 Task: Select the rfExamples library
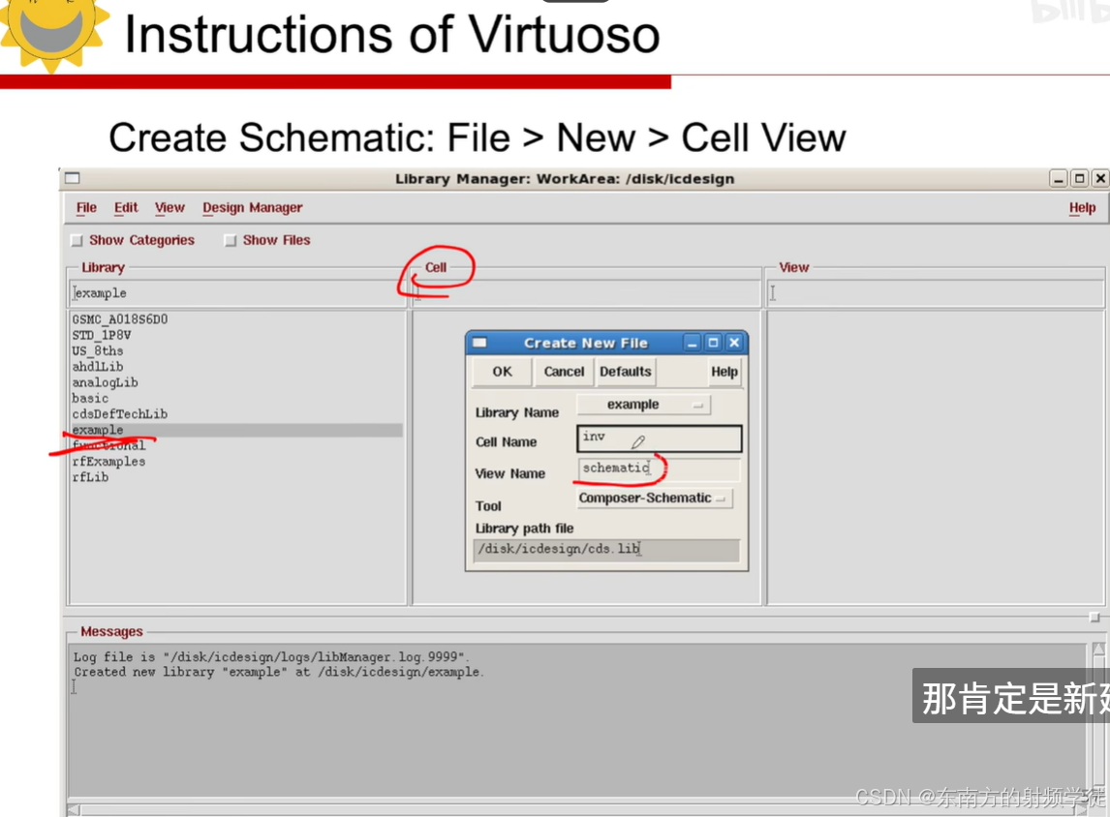pyautogui.click(x=108, y=461)
